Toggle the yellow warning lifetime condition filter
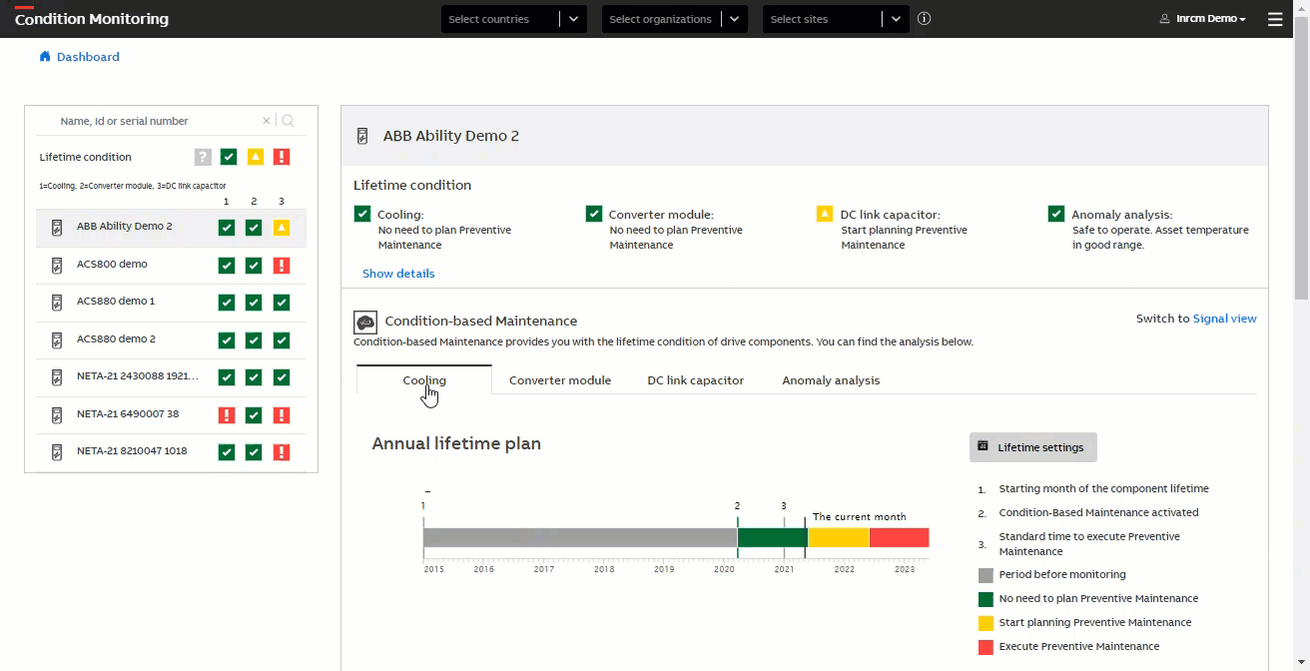Screen dimensions: 1310x671 (256, 157)
